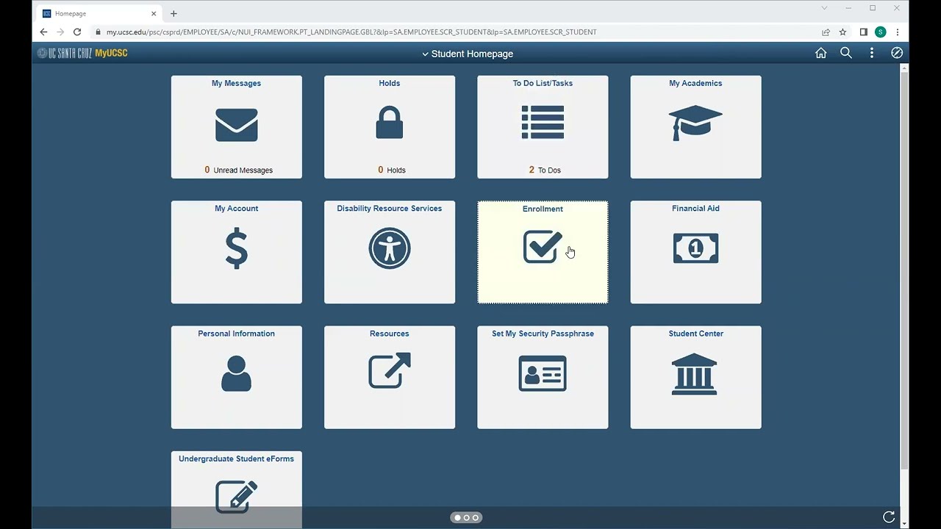The height and width of the screenshot is (529, 941).
Task: Open the three-dot Actions menu in header
Action: pyautogui.click(x=872, y=53)
